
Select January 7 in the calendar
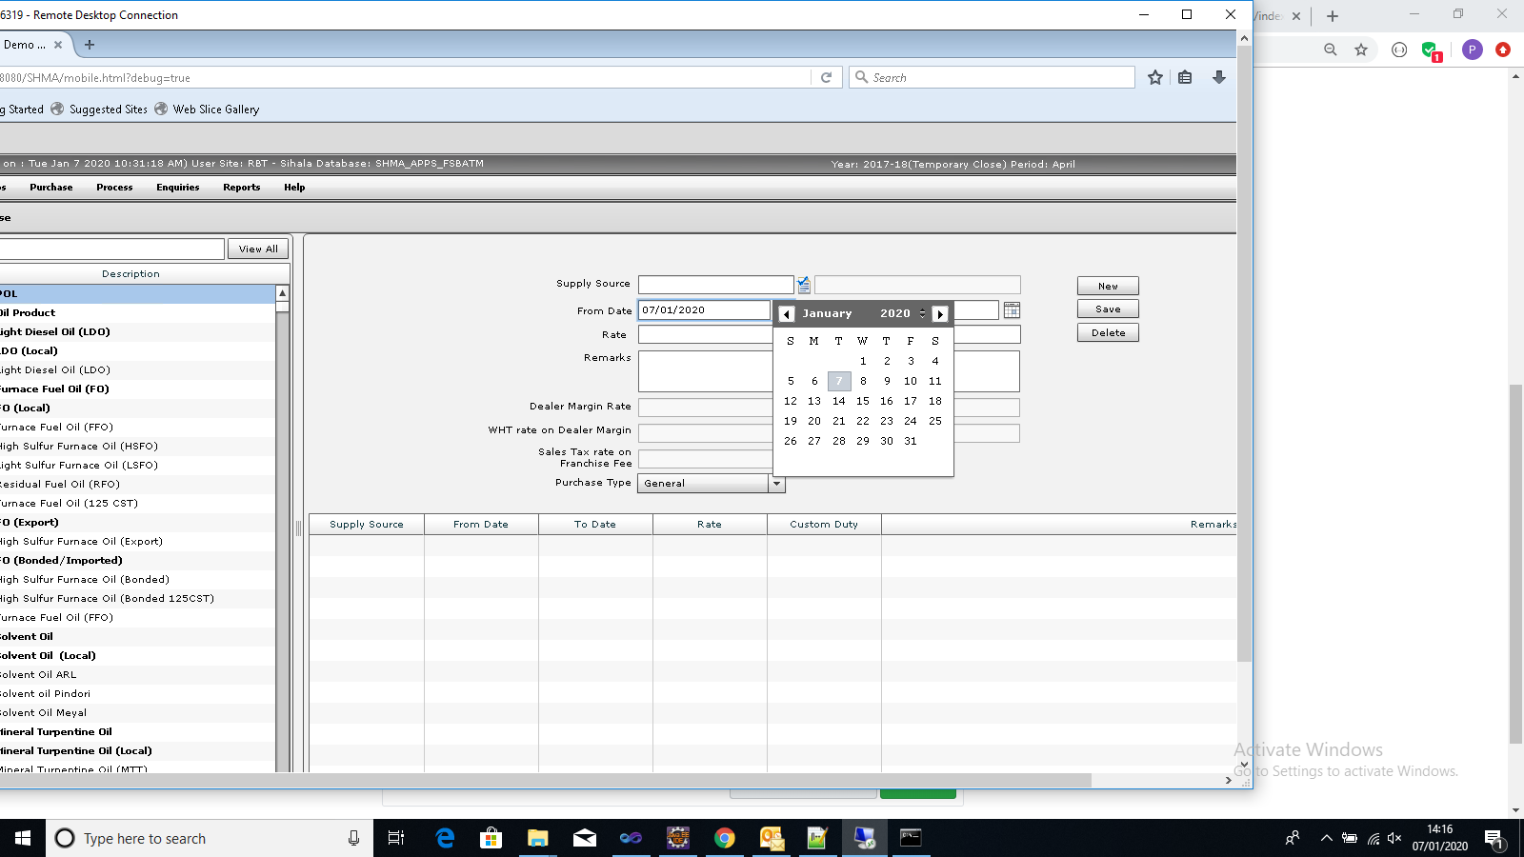839,381
